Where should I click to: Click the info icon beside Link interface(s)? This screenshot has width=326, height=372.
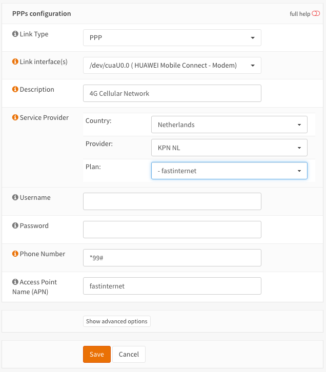click(15, 62)
